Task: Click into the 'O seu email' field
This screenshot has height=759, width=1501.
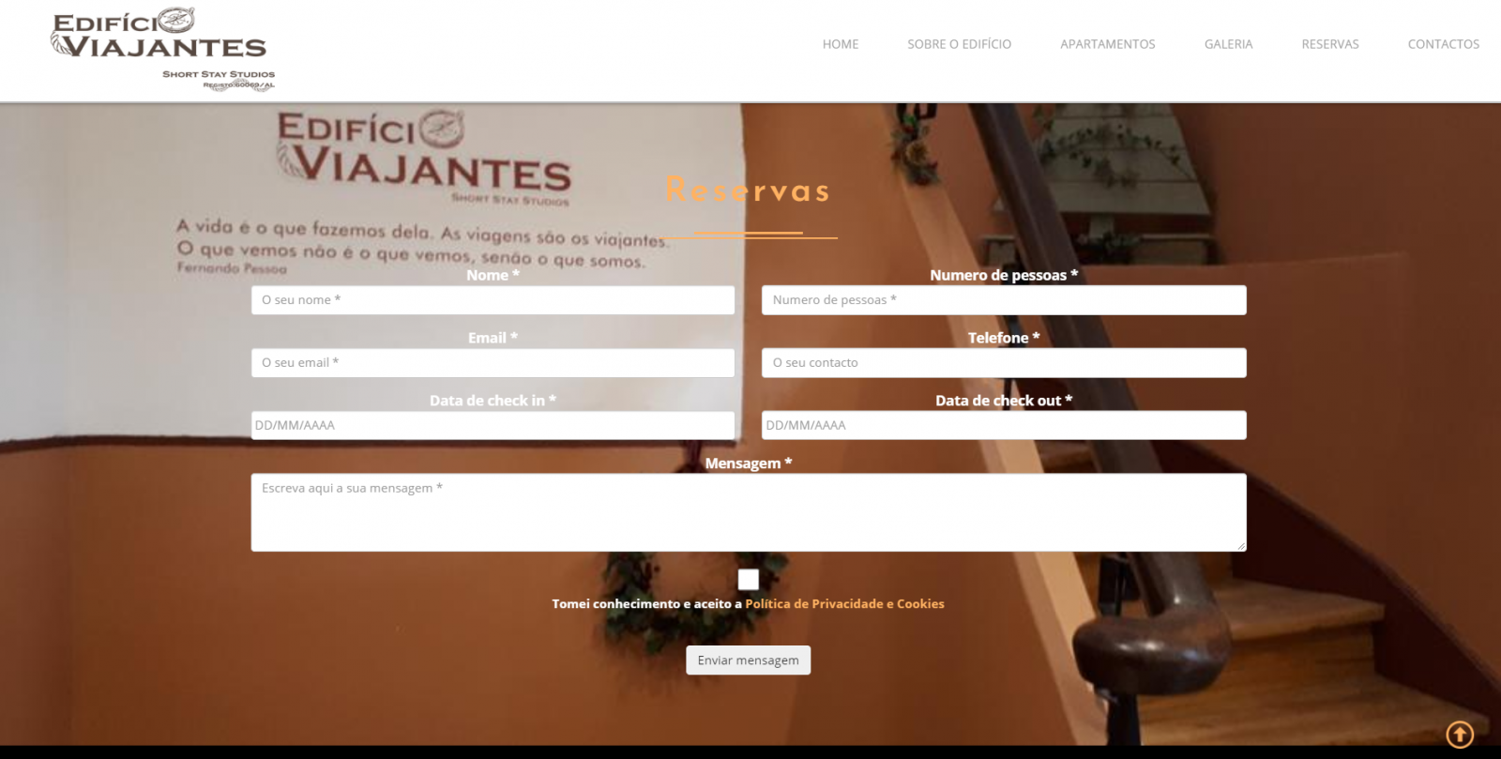Action: 493,363
